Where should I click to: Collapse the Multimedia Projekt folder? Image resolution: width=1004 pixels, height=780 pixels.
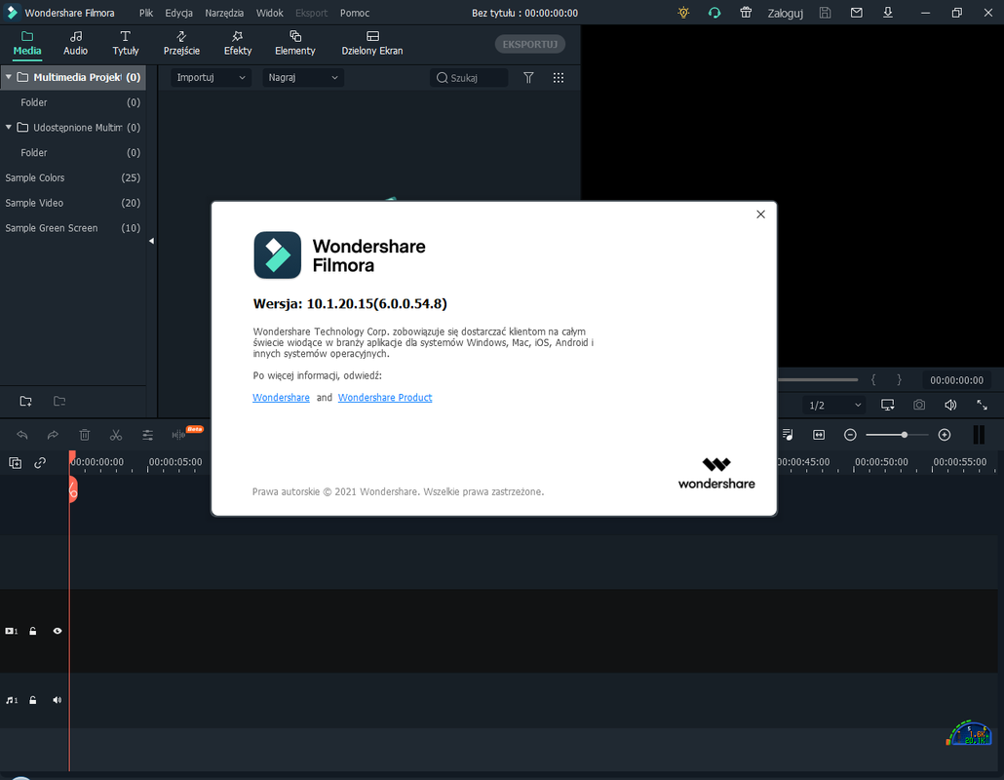tap(9, 77)
